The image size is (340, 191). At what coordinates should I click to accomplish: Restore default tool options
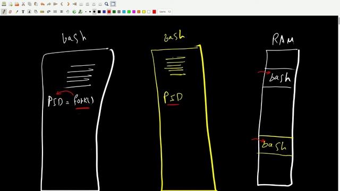(x=74, y=12)
